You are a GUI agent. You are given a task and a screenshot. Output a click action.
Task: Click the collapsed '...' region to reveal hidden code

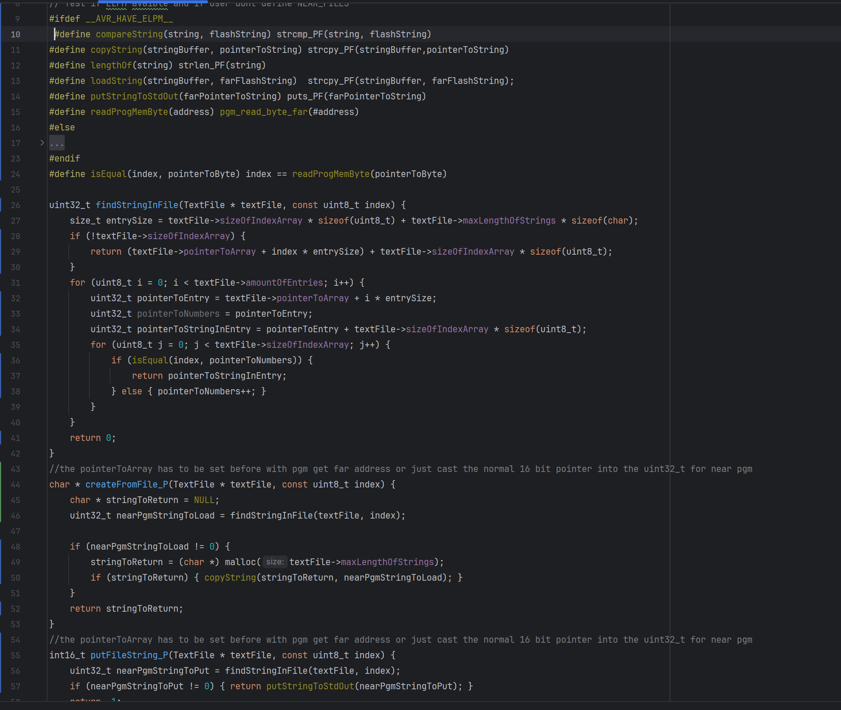tap(57, 143)
